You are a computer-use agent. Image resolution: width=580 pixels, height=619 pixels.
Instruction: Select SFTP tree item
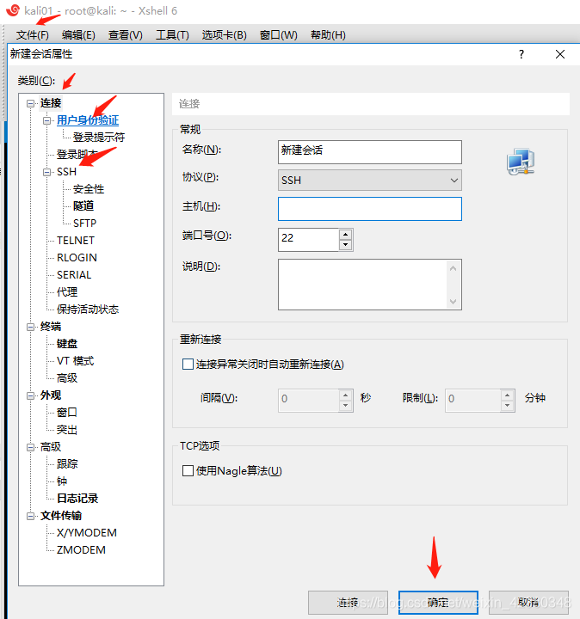tap(84, 224)
